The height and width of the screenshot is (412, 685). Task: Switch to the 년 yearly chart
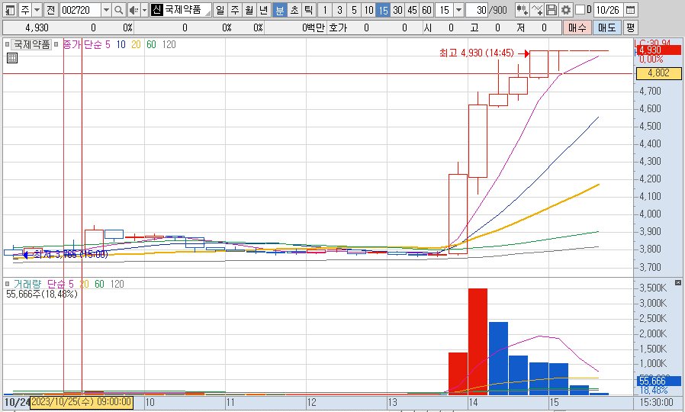263,10
